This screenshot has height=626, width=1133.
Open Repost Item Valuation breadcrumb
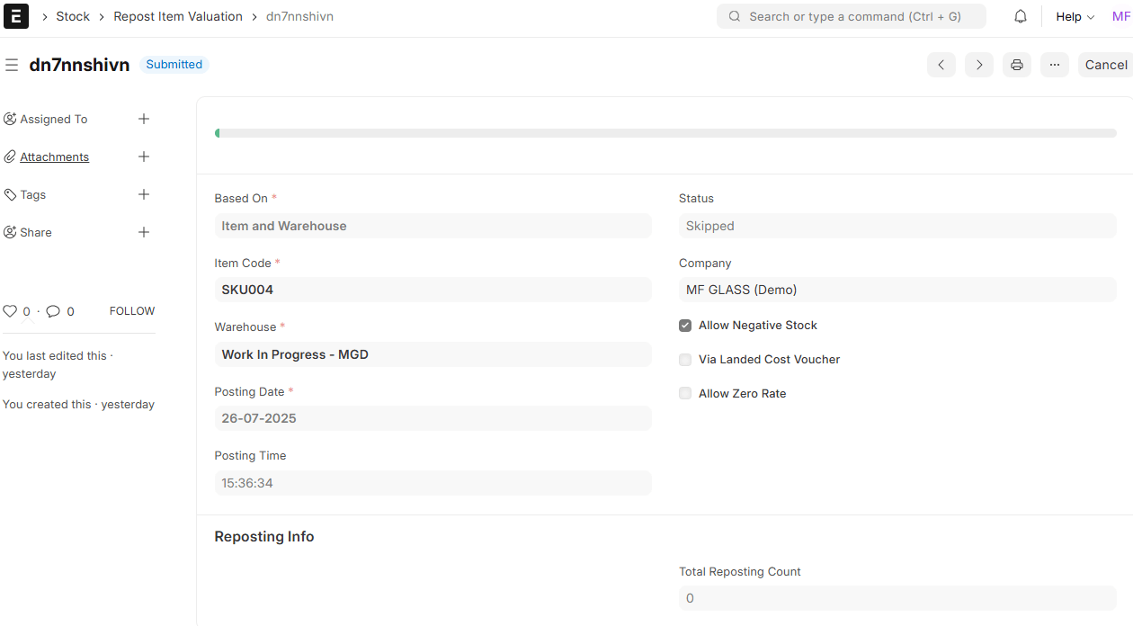point(178,16)
